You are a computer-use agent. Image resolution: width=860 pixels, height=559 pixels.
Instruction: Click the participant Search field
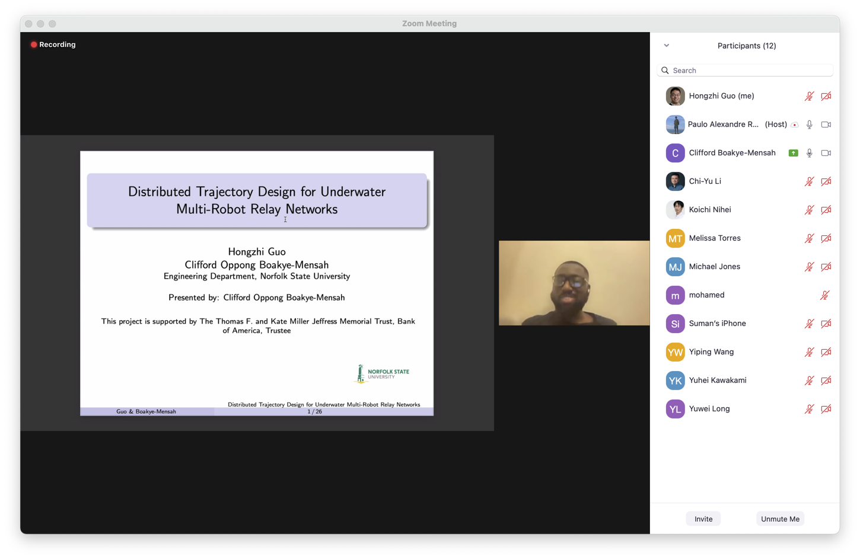(750, 71)
